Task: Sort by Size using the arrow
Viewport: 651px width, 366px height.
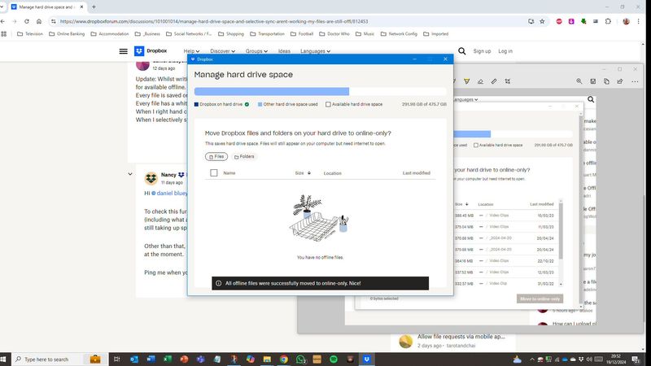Action: pyautogui.click(x=309, y=173)
